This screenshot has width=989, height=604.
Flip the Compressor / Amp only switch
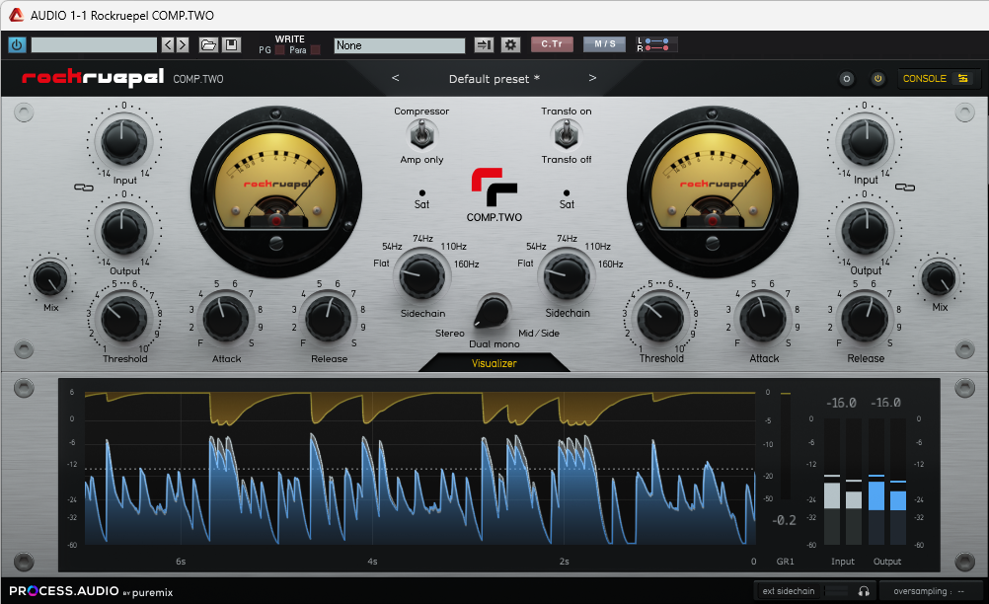tap(421, 134)
